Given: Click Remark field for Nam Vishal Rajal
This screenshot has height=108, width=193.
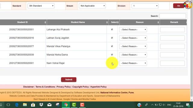Looking at the screenshot, I should pyautogui.click(x=172, y=63).
